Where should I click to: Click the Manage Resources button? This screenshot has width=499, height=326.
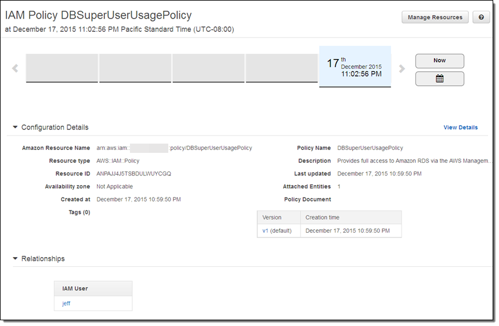coord(435,17)
